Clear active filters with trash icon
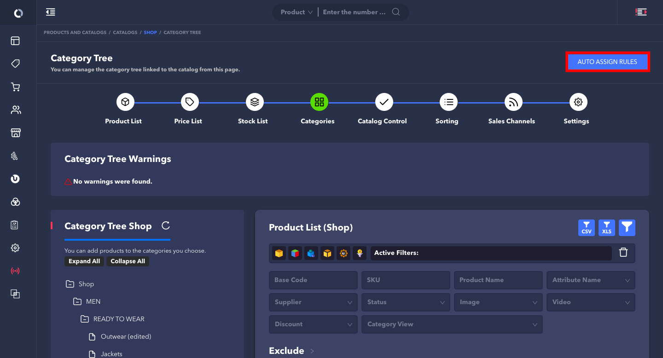Screen dimensions: 663x358 tap(623, 253)
